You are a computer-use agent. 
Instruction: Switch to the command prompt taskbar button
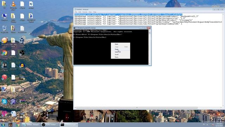click(x=69, y=125)
